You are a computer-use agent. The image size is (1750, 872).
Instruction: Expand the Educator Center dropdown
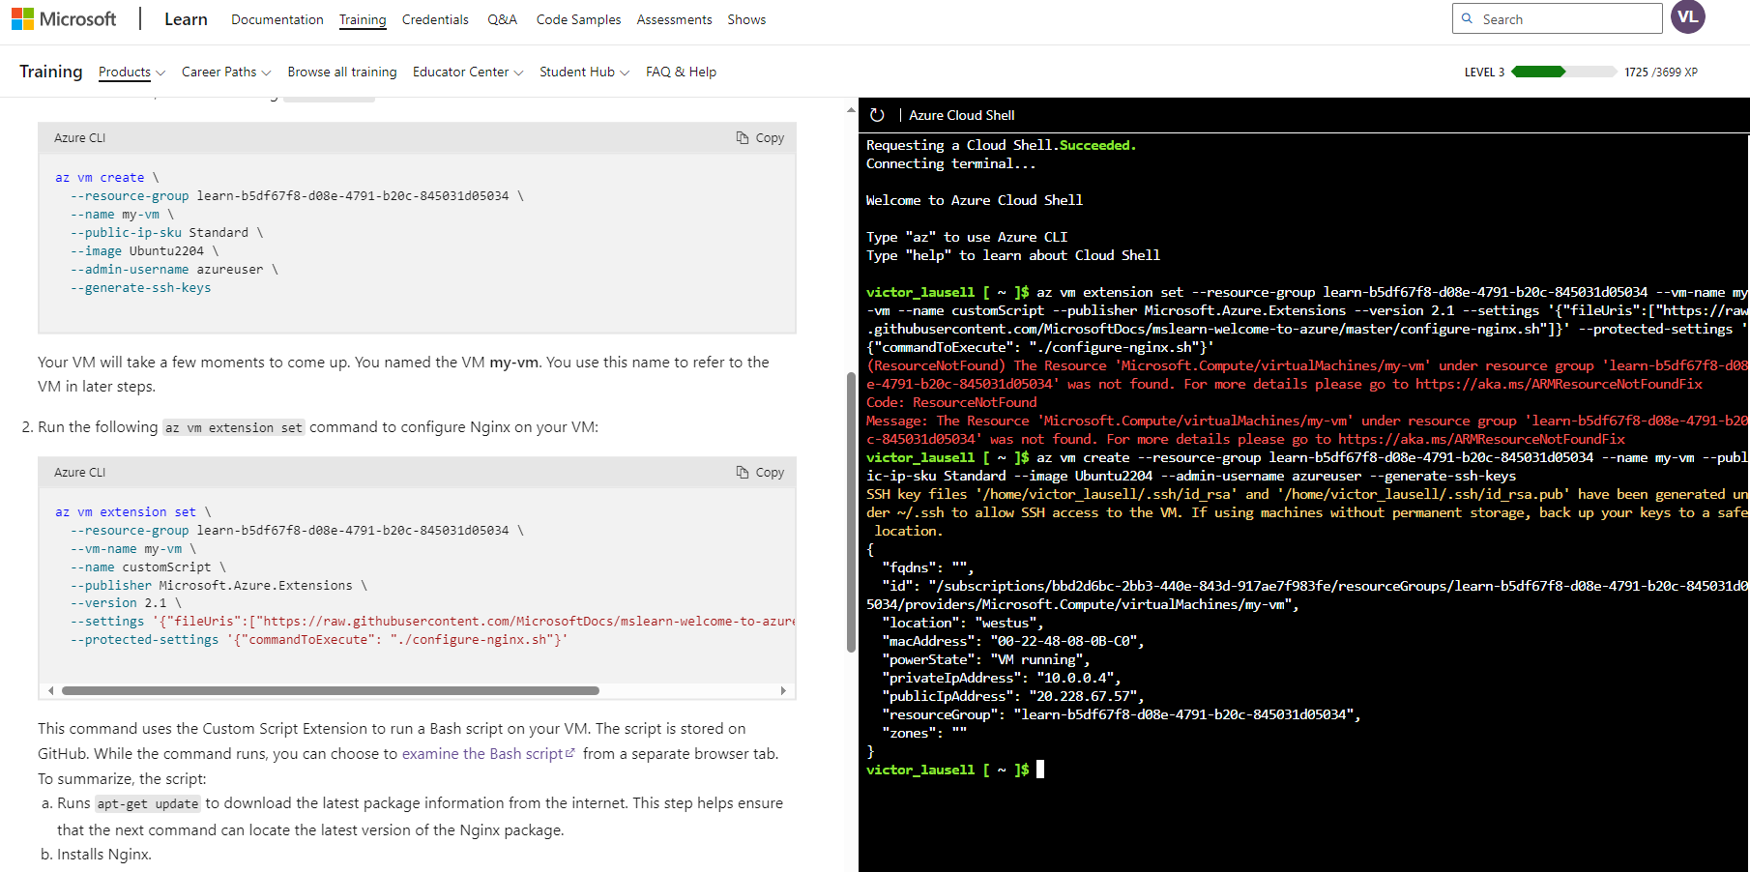467,72
